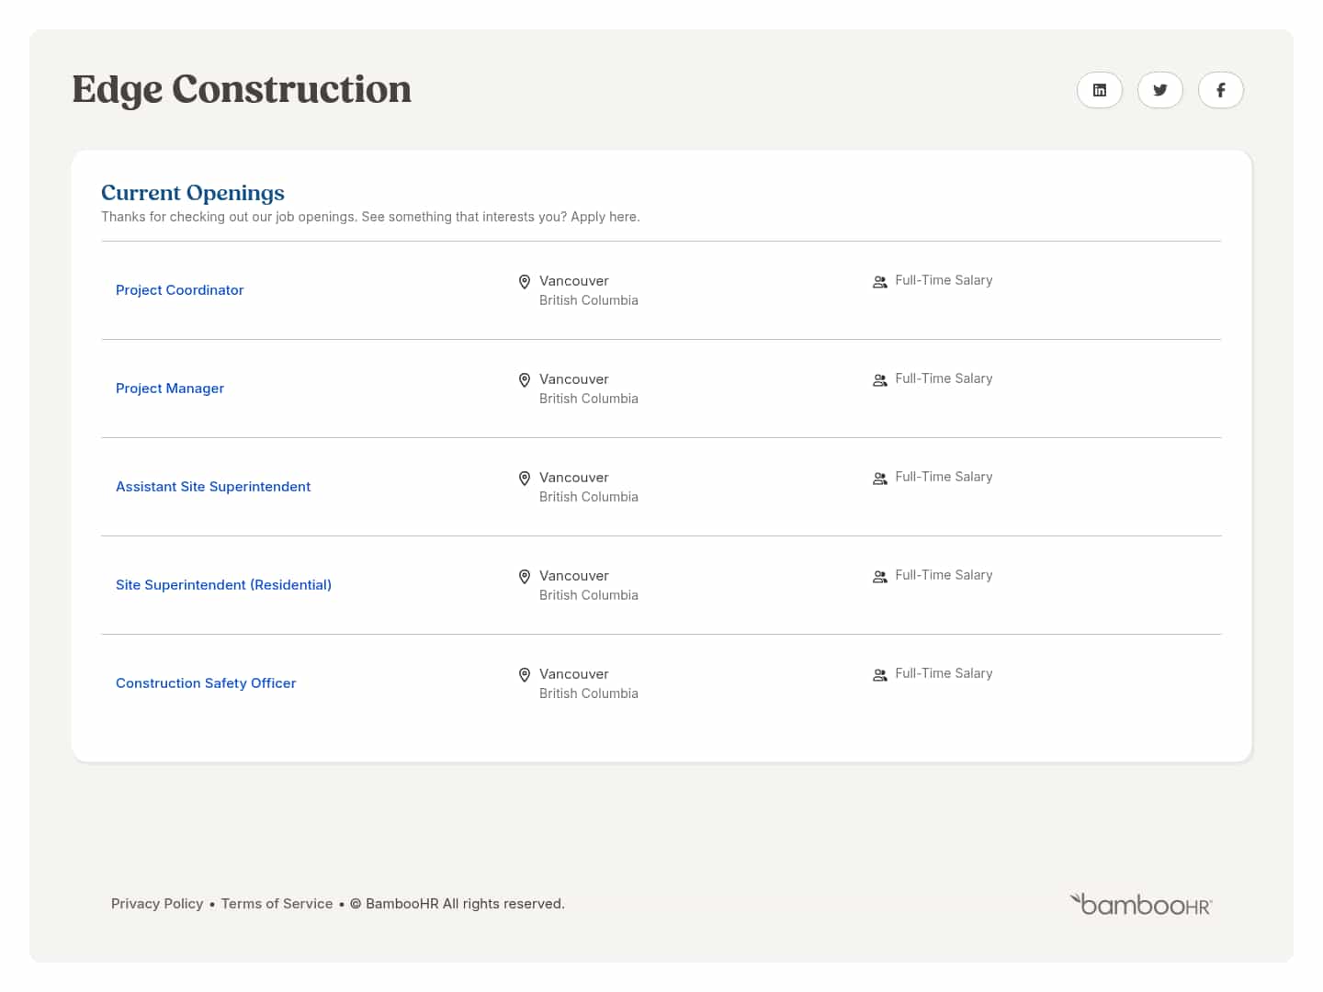The width and height of the screenshot is (1323, 992).
Task: Select the location pin next to Project Manager
Action: point(524,380)
